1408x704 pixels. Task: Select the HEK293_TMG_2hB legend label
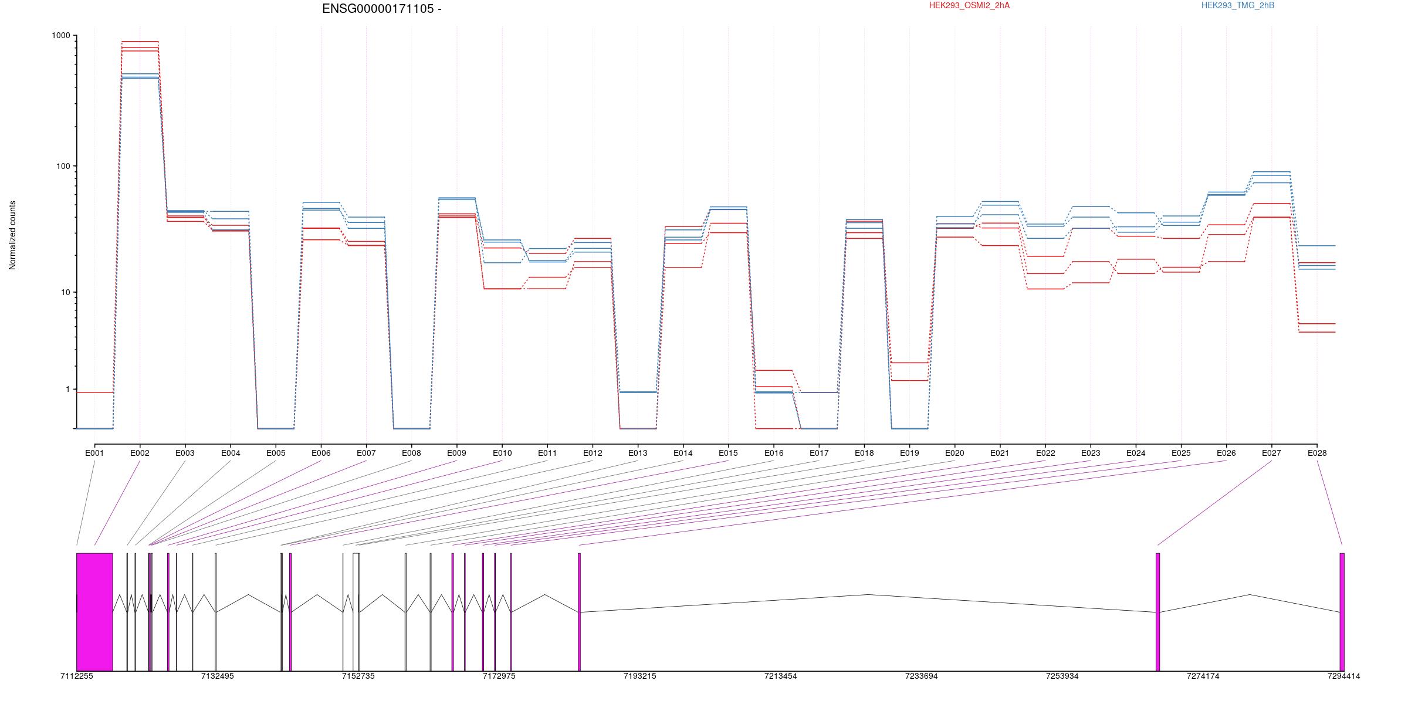click(x=1238, y=5)
